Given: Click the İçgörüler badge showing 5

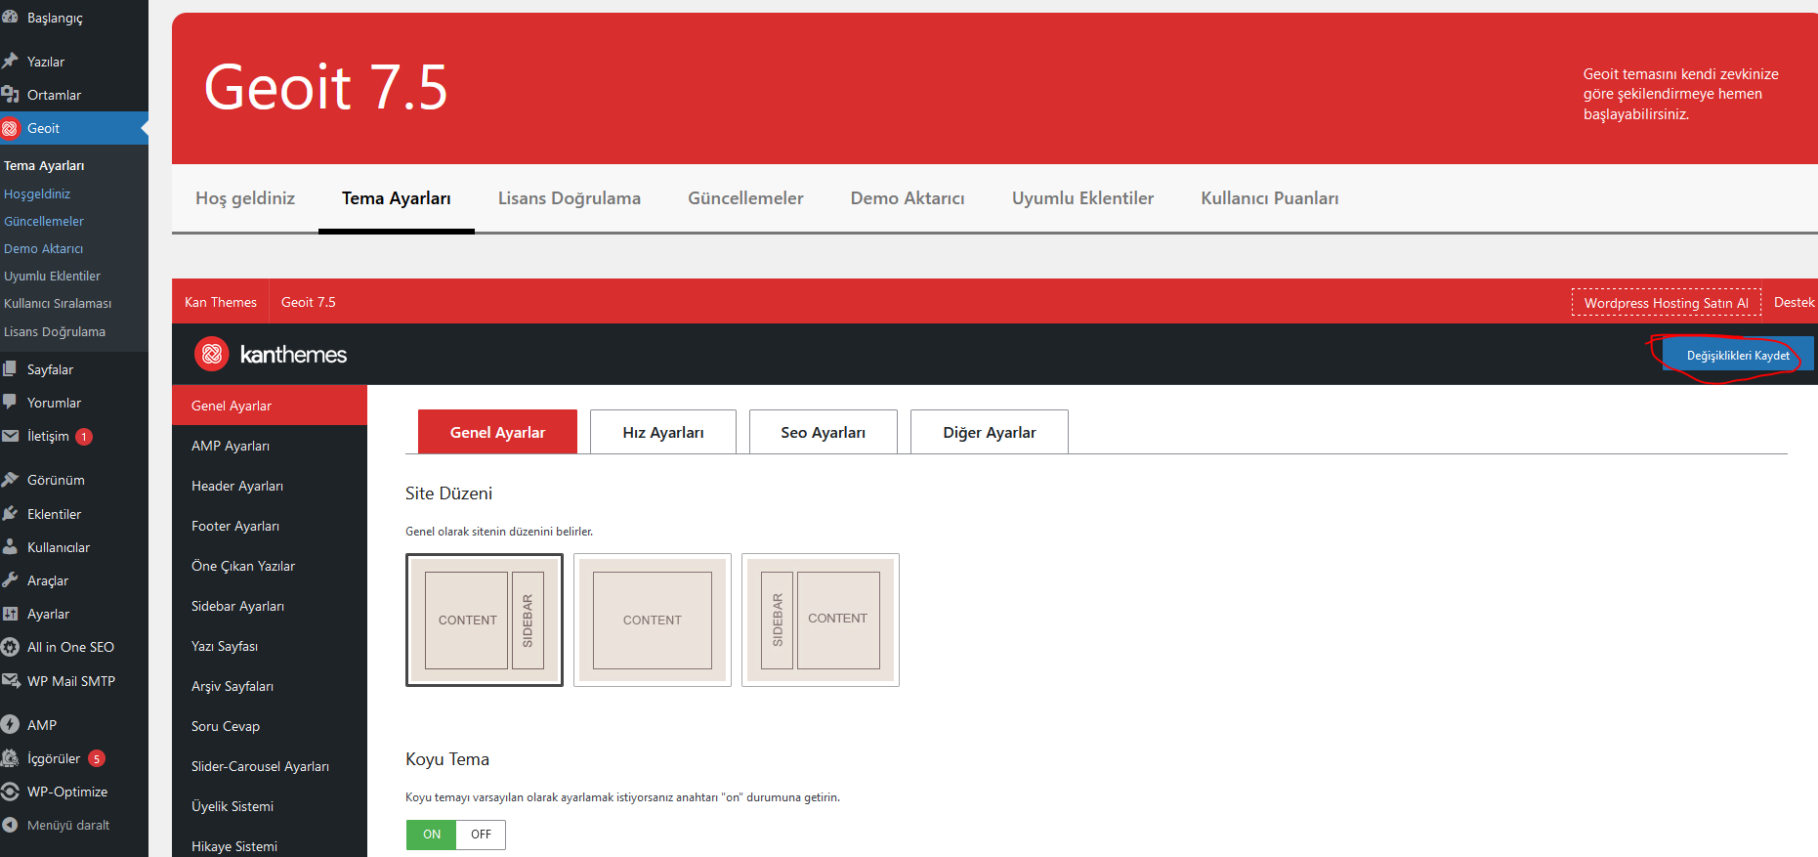Looking at the screenshot, I should 97,758.
